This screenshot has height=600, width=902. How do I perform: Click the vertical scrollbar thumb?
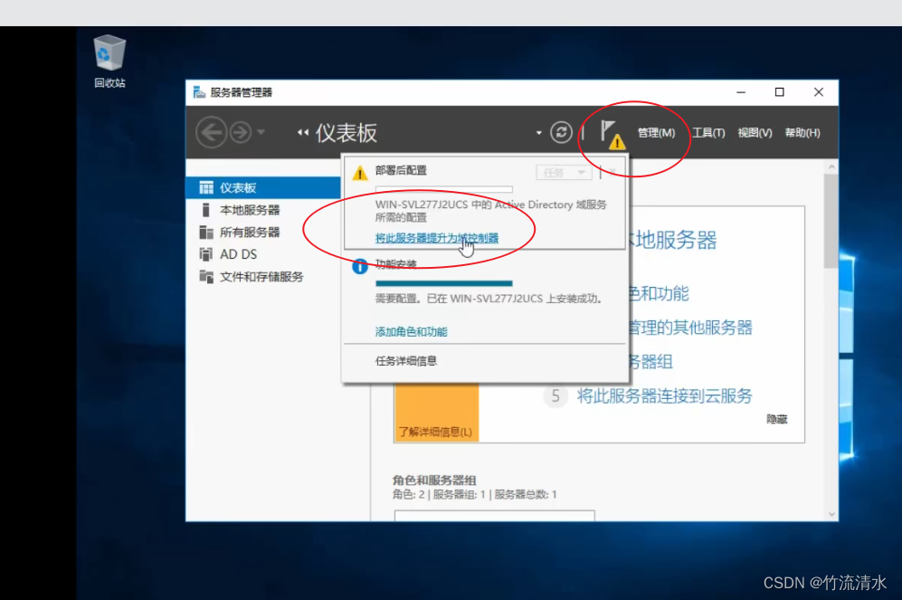(831, 221)
